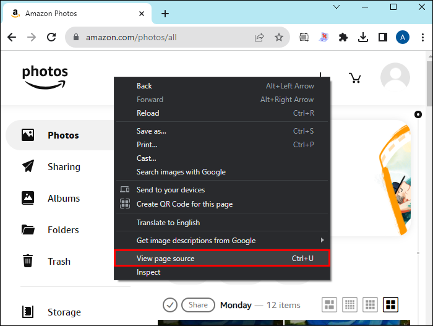This screenshot has width=433, height=326.
Task: Choose Print... in the context menu
Action: [x=222, y=145]
